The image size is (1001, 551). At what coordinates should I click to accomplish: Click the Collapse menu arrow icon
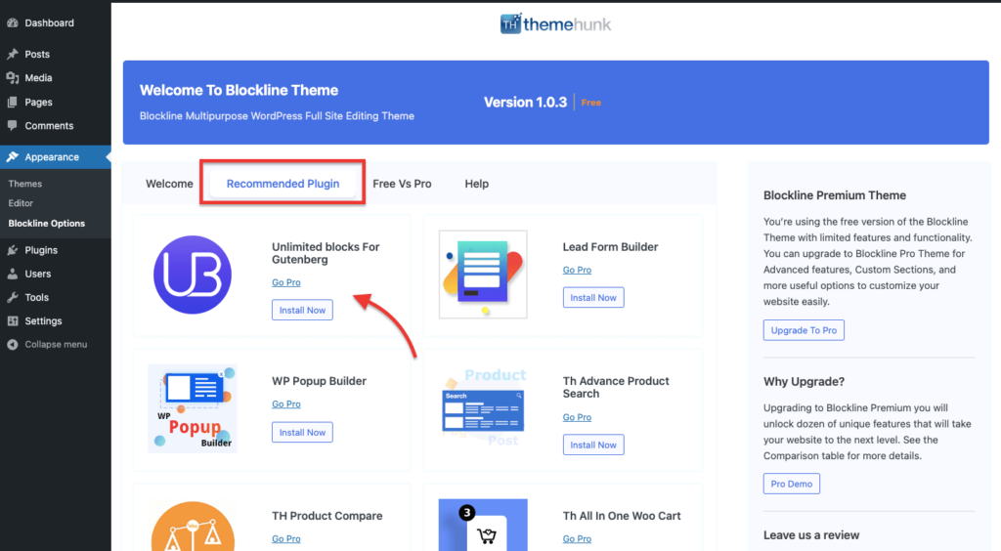[12, 344]
